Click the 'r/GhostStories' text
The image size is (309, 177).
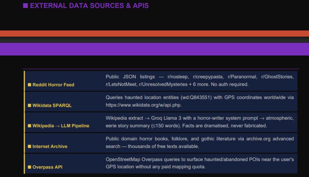(278, 77)
